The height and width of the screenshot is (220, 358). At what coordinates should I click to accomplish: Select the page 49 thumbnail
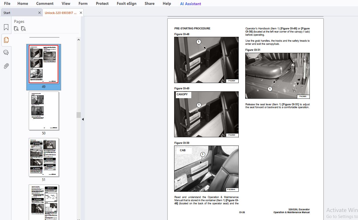click(x=44, y=64)
